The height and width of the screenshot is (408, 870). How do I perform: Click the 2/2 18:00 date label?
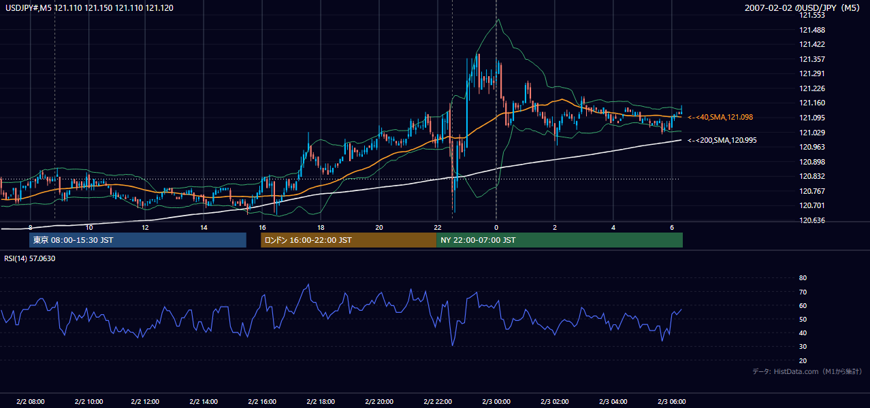321,401
